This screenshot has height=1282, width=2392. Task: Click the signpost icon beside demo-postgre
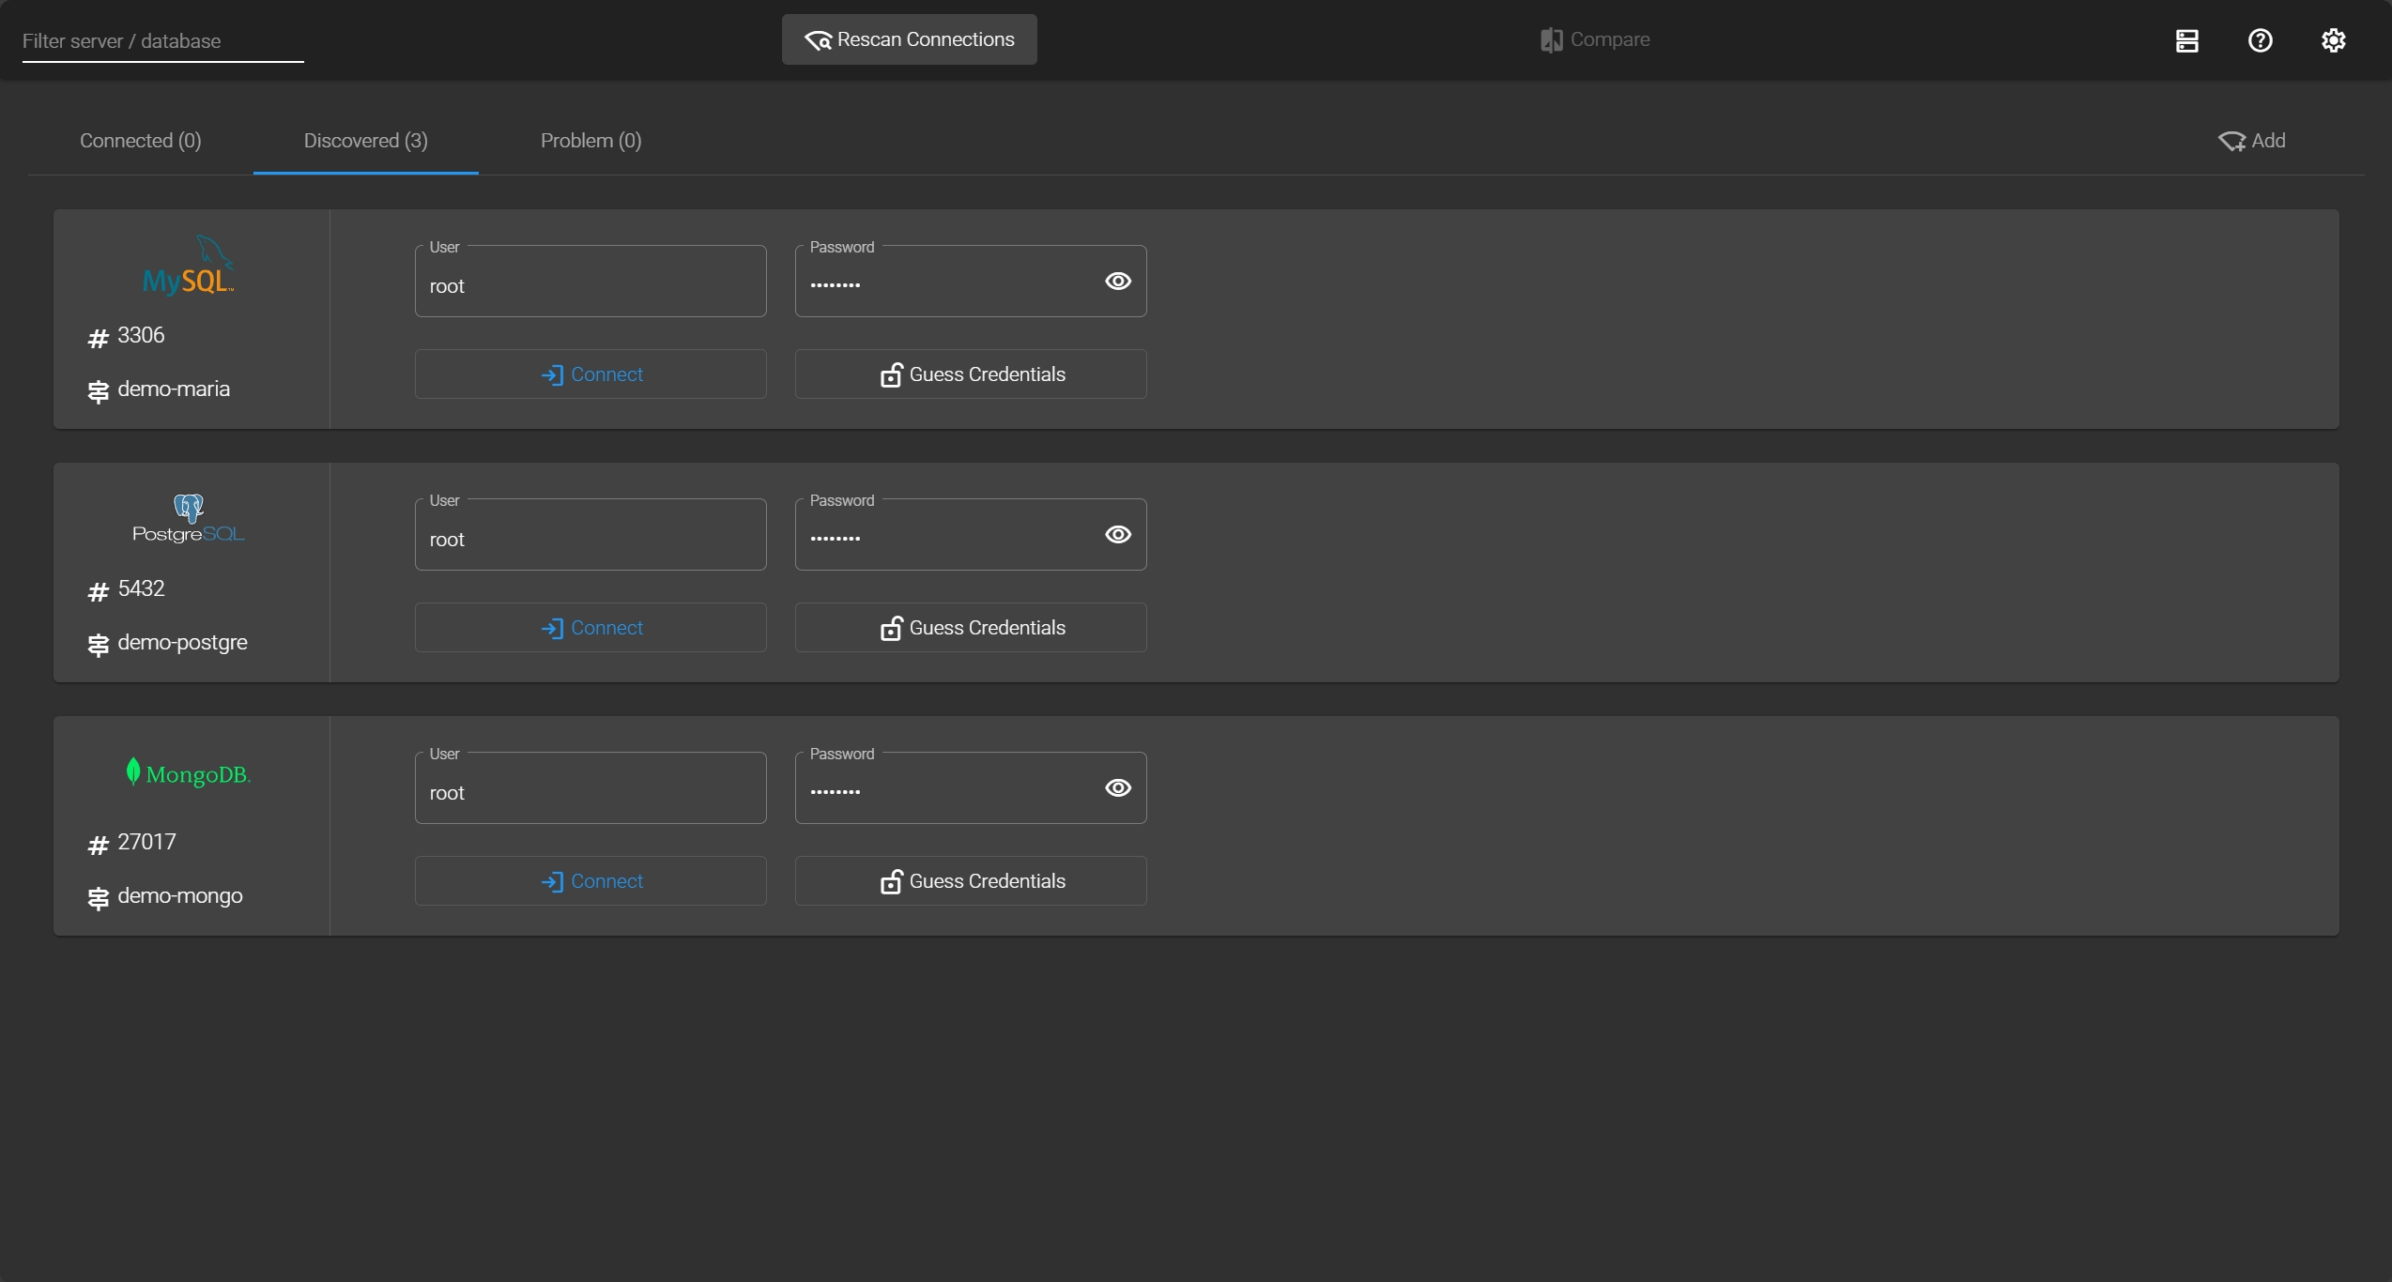coord(98,645)
